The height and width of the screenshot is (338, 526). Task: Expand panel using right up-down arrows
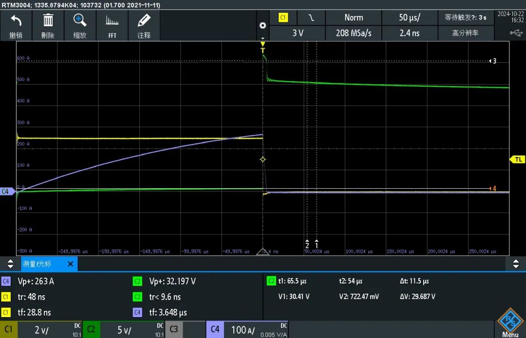pos(516,264)
